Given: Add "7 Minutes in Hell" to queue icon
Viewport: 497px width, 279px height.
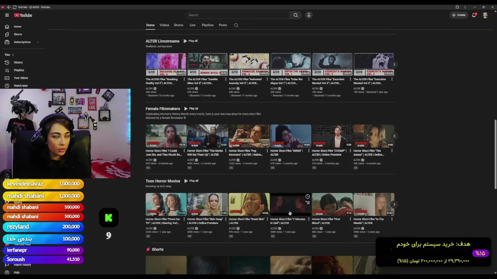Looking at the screenshot, I should click(308, 202).
